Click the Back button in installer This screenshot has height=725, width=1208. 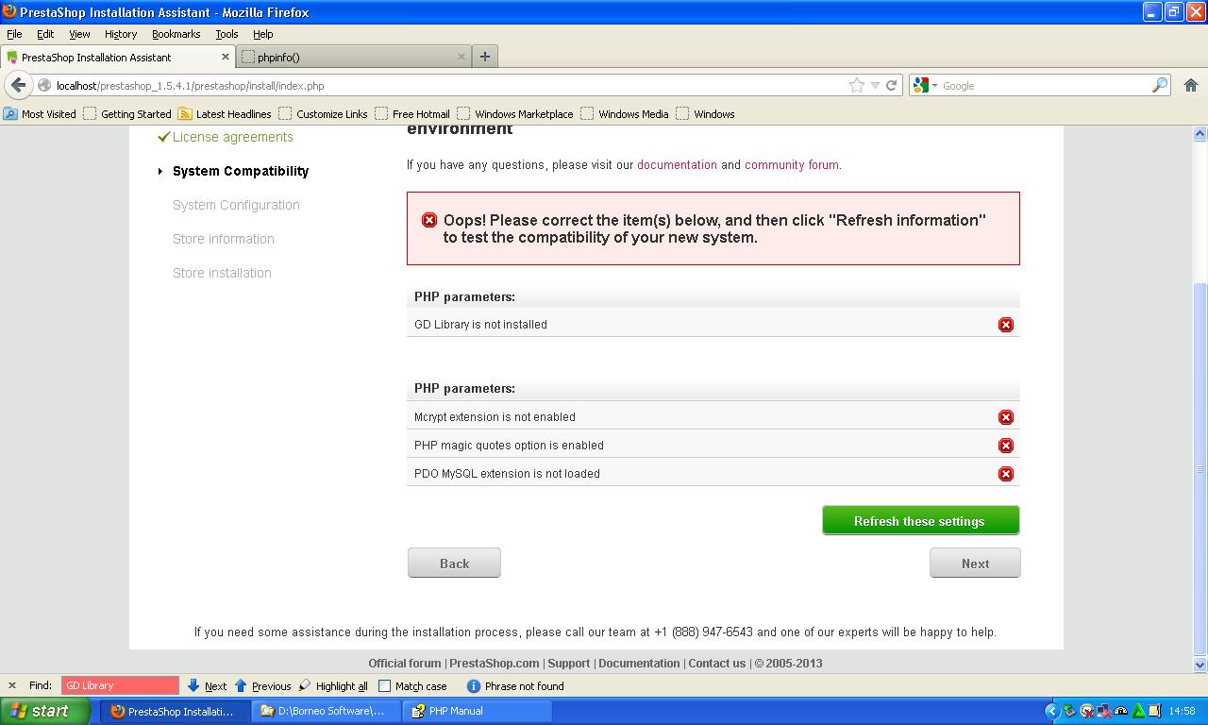click(x=454, y=564)
